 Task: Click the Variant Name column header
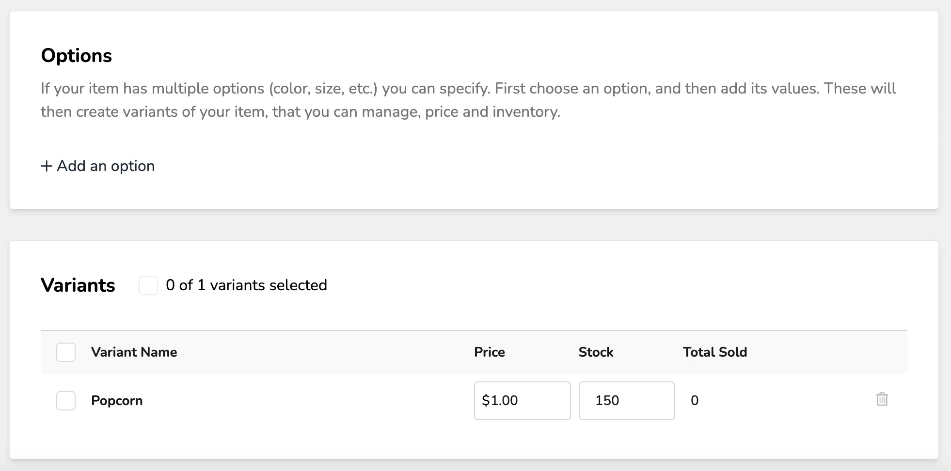pyautogui.click(x=134, y=352)
